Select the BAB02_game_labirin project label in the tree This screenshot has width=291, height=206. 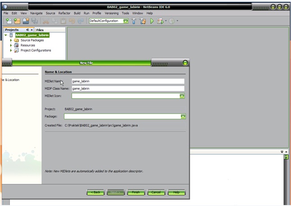pos(32,35)
